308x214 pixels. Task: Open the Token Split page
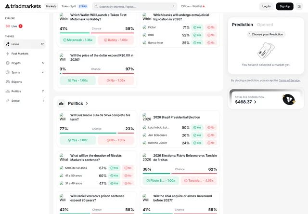[69, 6]
